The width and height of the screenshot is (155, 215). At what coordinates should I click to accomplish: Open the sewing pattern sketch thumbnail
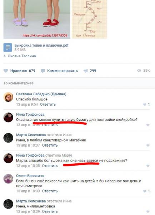(x=89, y=19)
